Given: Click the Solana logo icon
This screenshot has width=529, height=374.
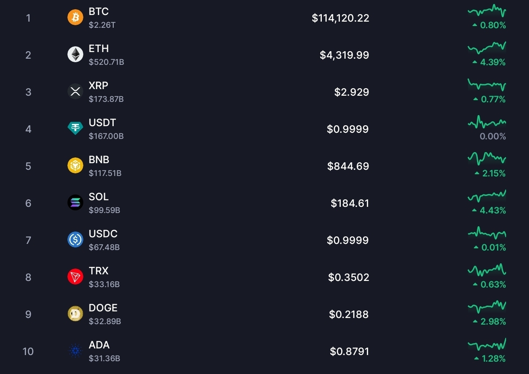Looking at the screenshot, I should point(75,203).
